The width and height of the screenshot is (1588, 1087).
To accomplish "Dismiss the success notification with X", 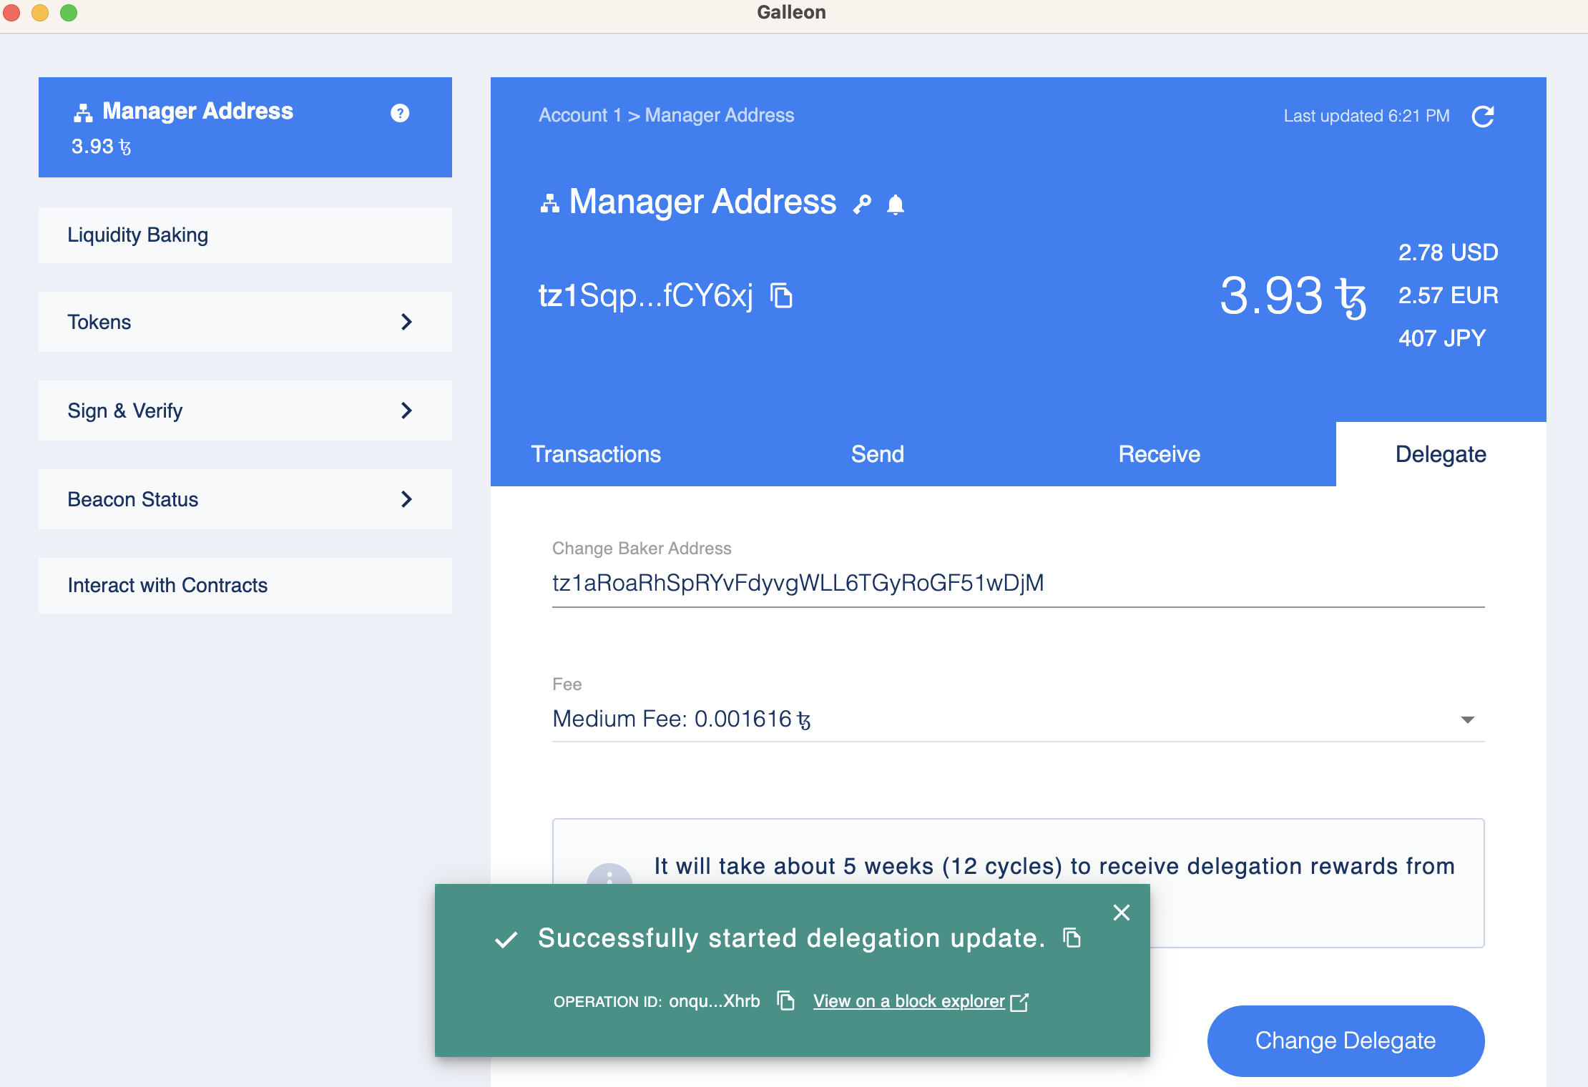I will click(1121, 913).
